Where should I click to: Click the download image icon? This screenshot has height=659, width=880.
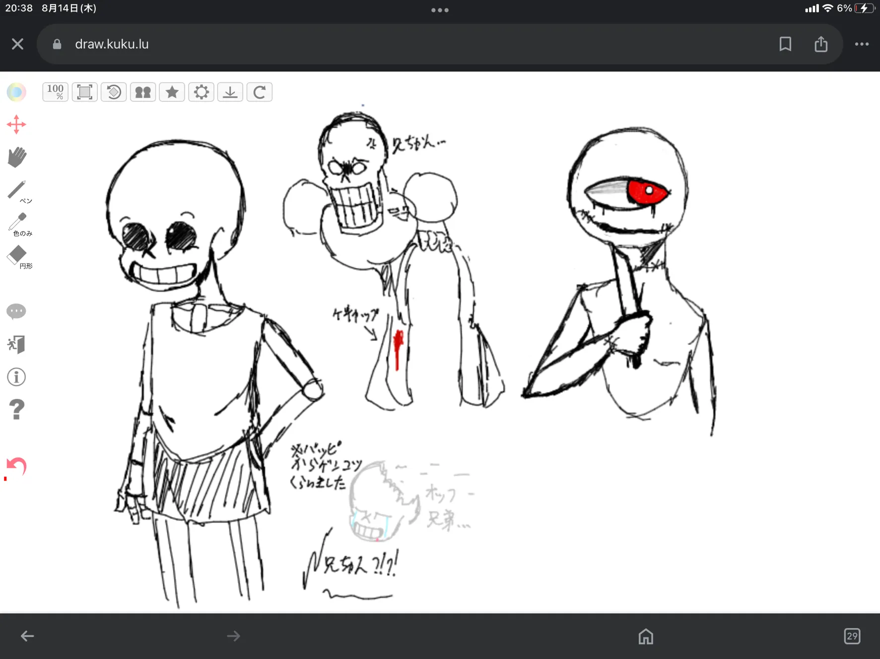[x=230, y=92]
